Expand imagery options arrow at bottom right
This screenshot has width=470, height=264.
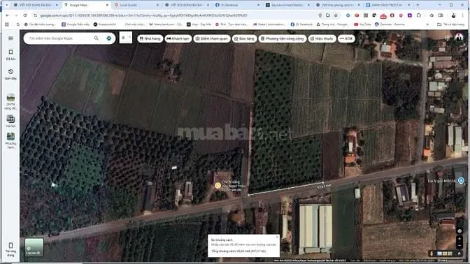coord(460,254)
